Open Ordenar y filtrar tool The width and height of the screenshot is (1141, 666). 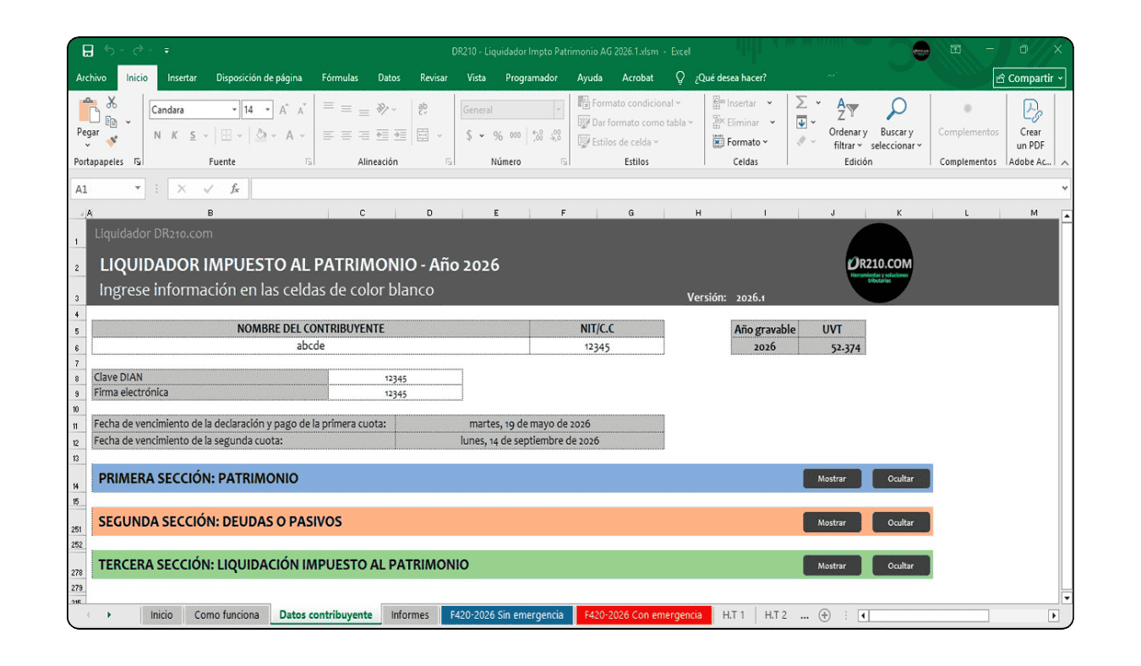coord(847,123)
